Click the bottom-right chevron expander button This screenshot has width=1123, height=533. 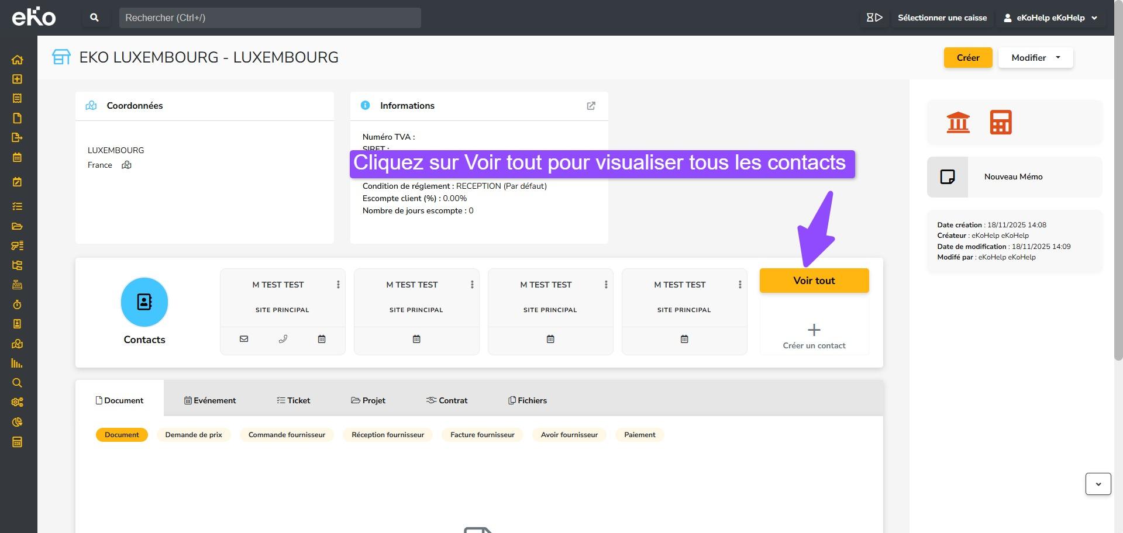click(x=1098, y=484)
